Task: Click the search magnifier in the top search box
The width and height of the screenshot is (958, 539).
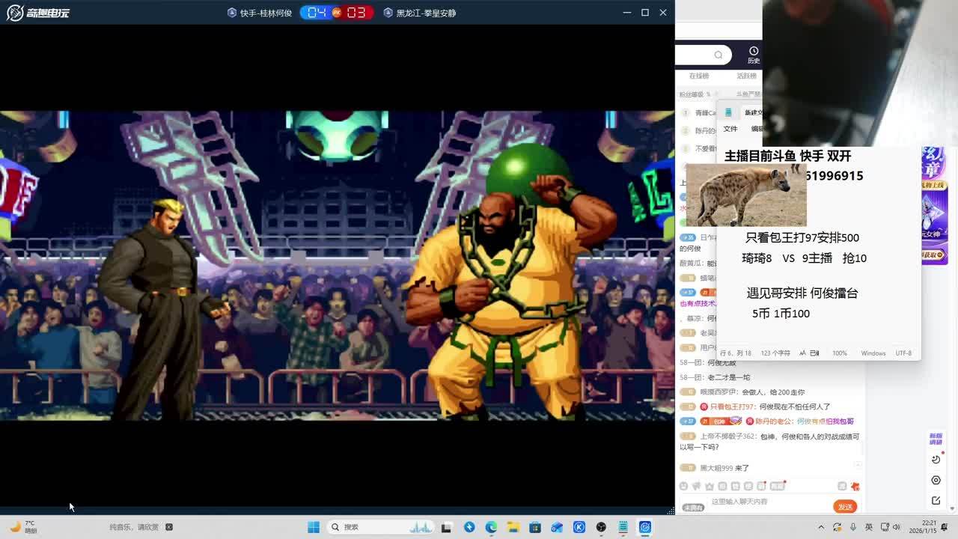Action: 718,55
